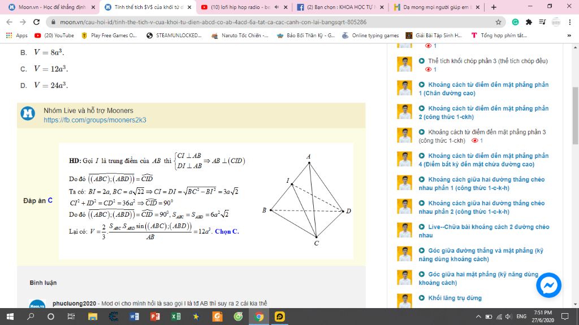Viewport: 579px width, 325px height.
Task: Open Khoảng cách giữa hai đường thẳng chéo nhau phần 1
Action: point(482,183)
